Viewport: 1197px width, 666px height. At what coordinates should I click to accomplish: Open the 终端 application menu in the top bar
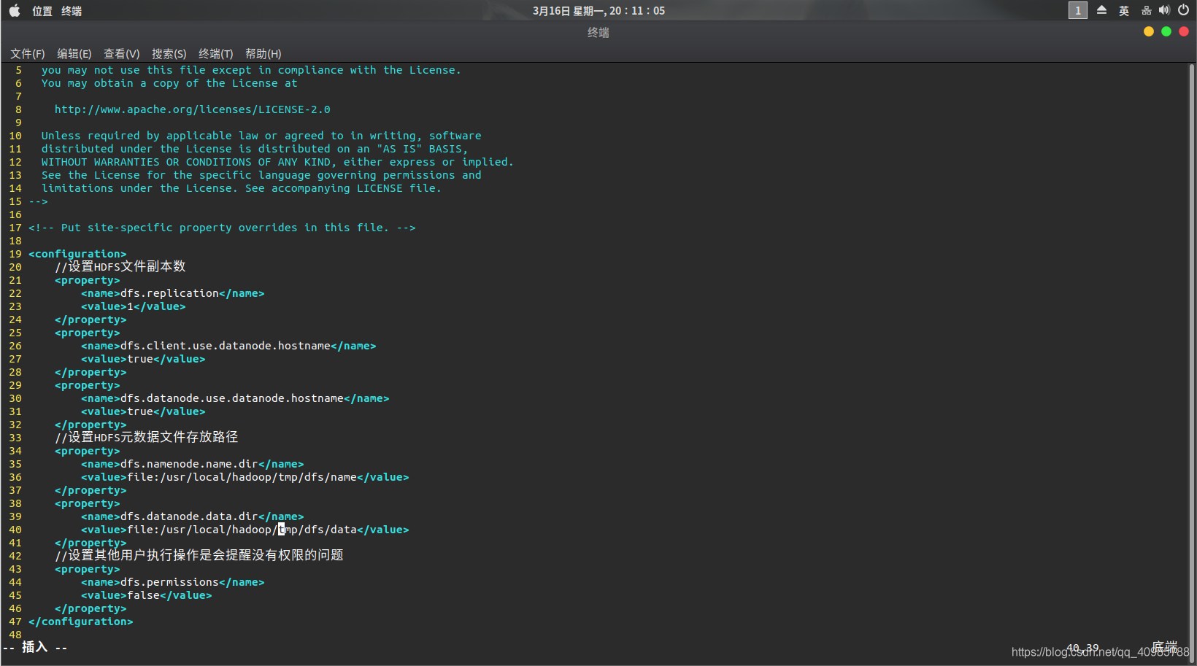pos(72,11)
